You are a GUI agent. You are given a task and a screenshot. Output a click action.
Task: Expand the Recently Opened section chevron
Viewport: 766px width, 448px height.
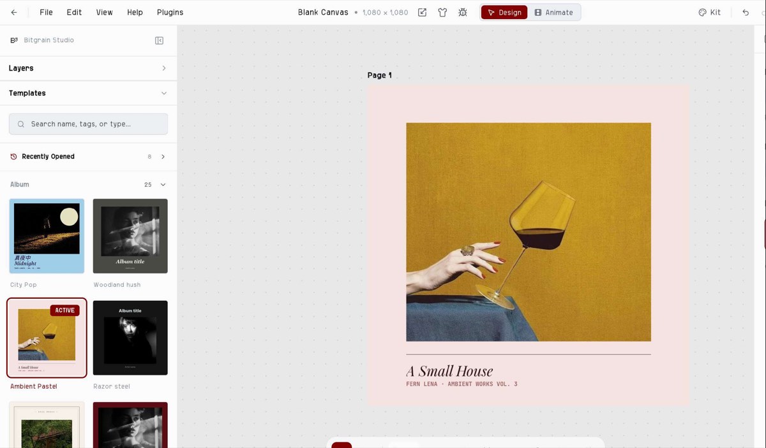163,157
